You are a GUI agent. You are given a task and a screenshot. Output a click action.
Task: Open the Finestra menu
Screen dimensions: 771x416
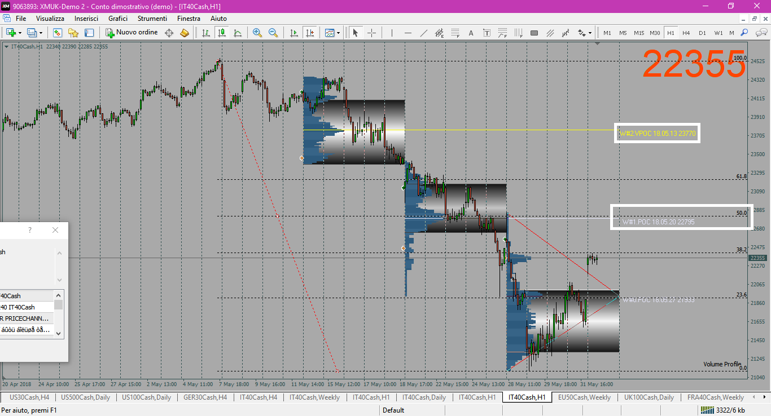189,19
